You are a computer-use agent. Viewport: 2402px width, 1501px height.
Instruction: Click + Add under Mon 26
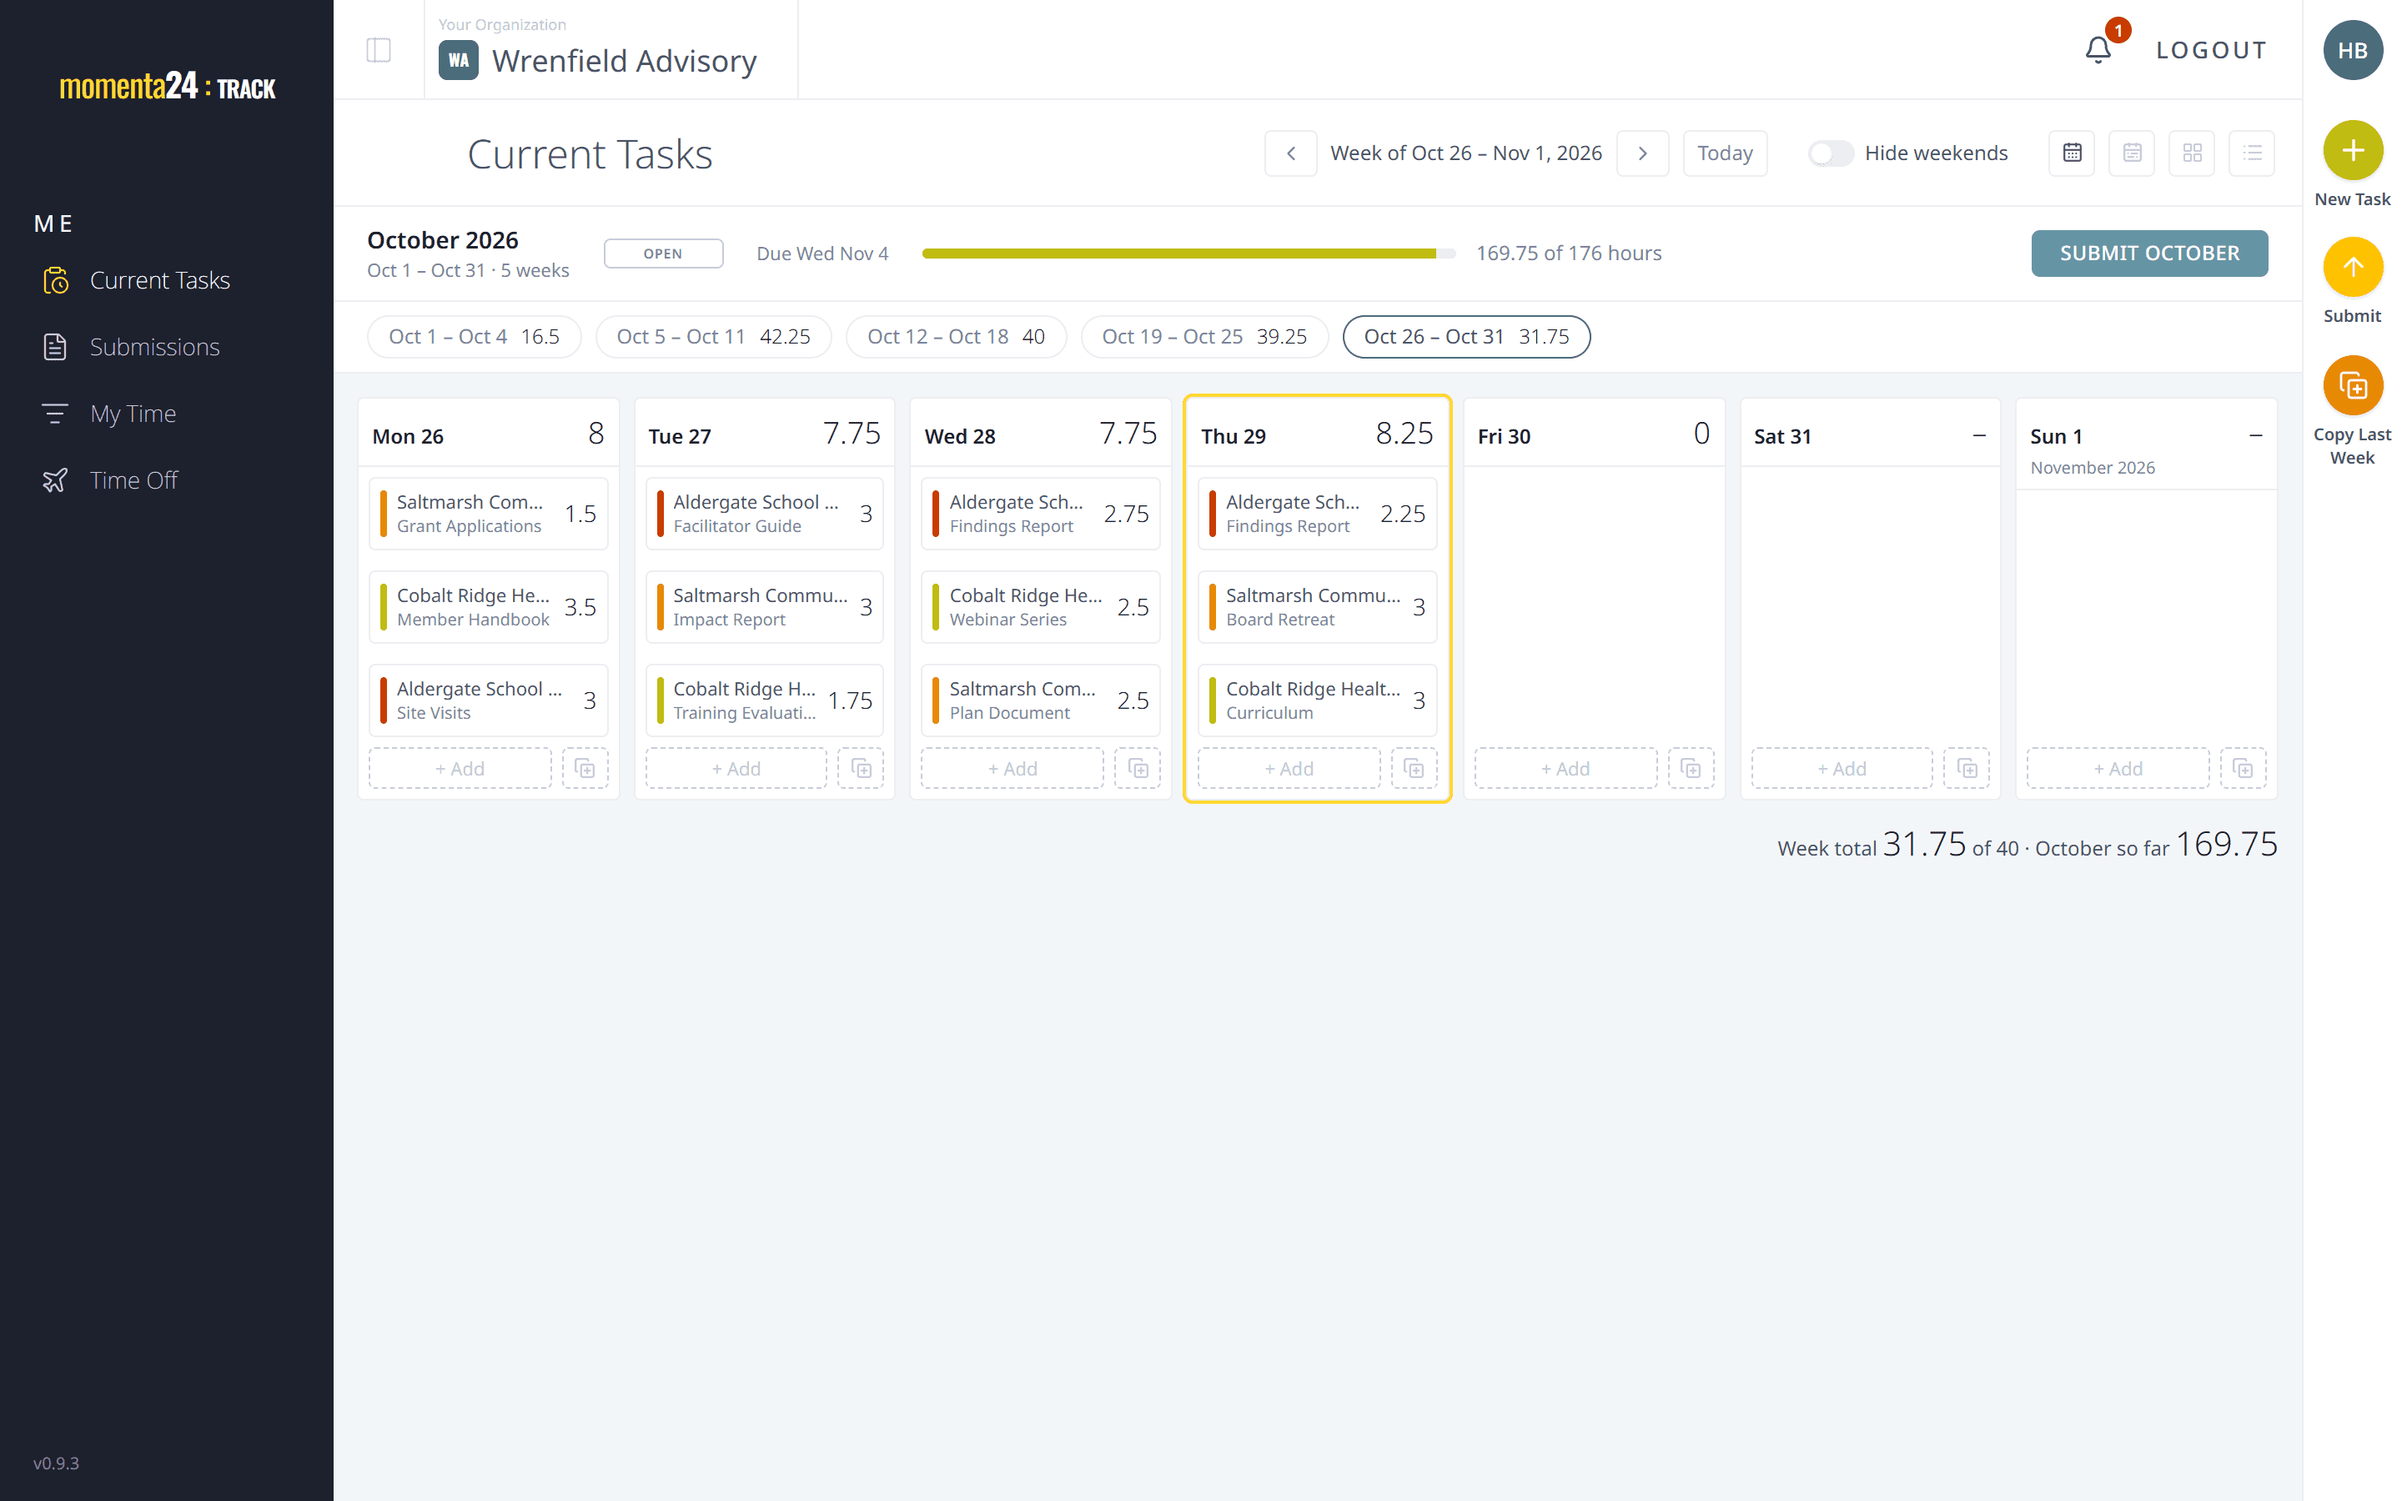point(460,768)
